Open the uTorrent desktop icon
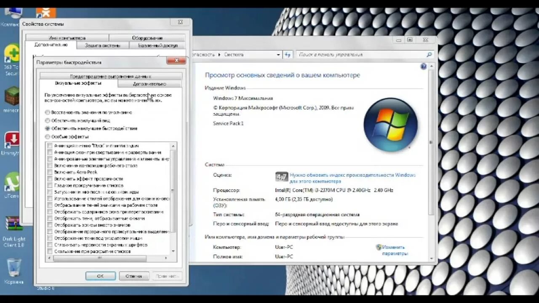The image size is (539, 303). click(12, 185)
